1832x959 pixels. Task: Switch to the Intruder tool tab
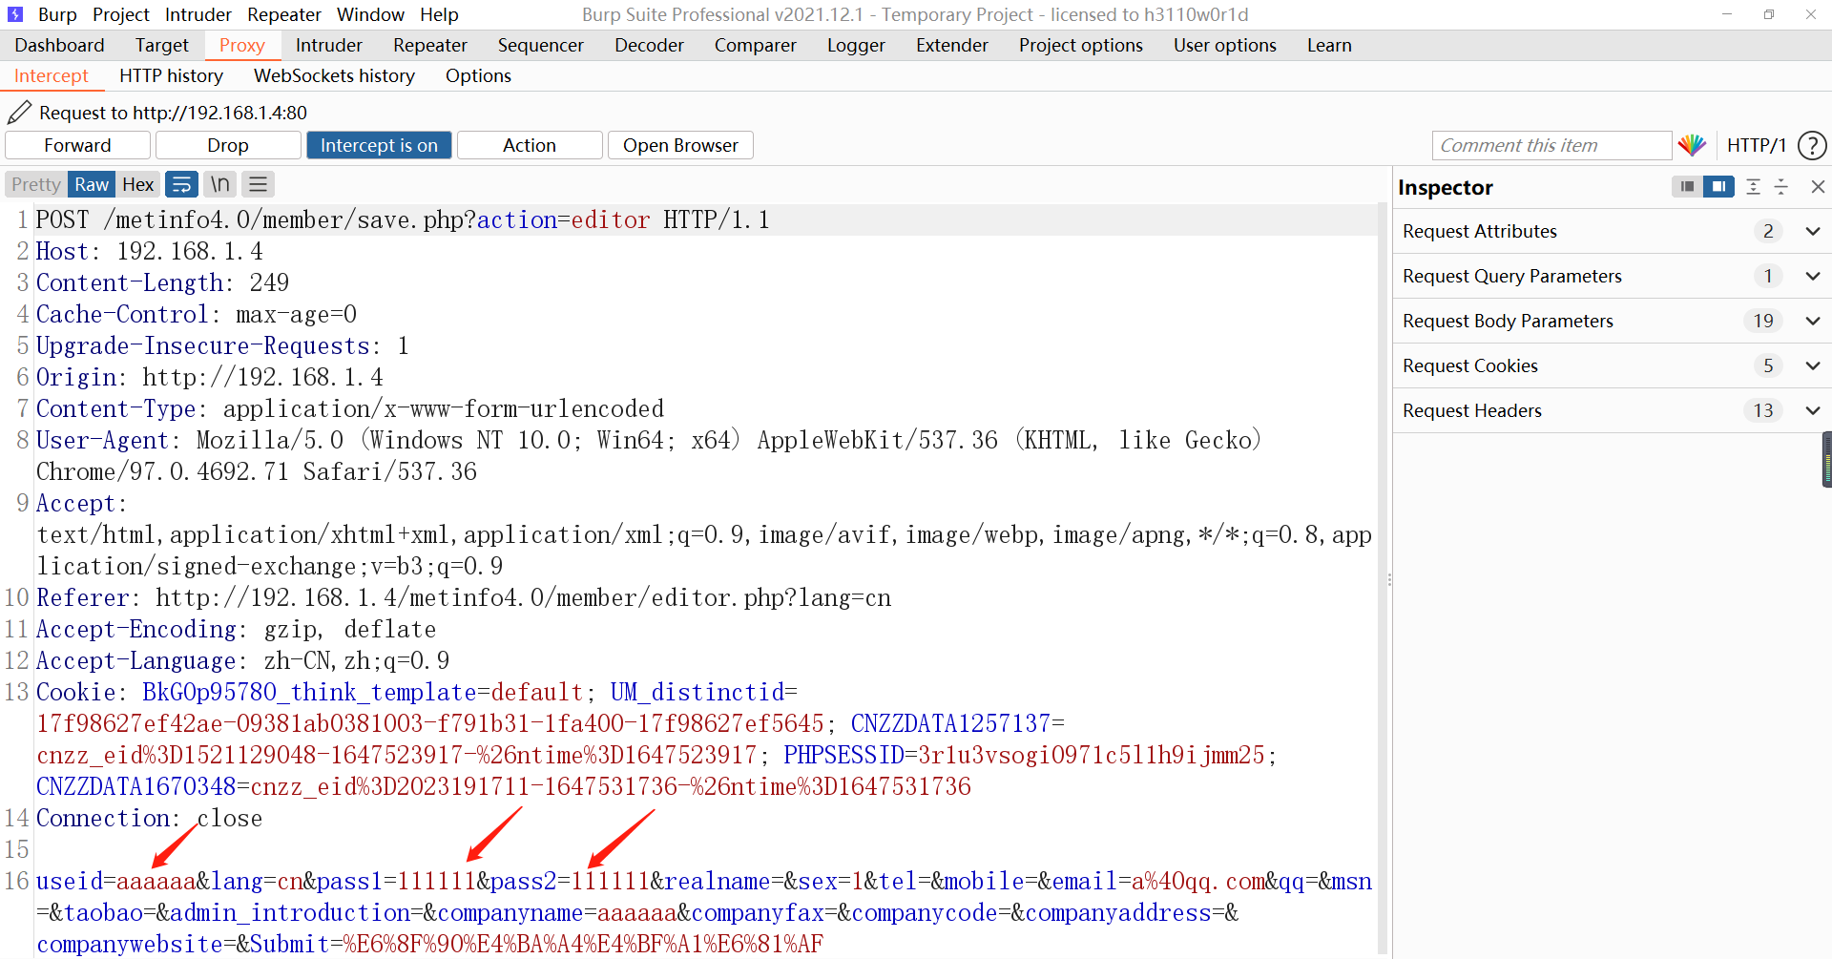[329, 45]
